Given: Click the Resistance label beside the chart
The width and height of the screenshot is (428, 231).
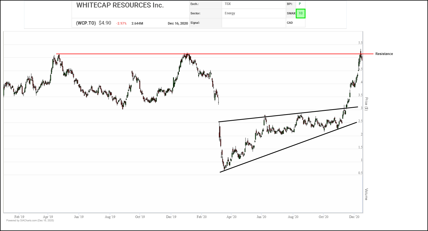Looking at the screenshot, I should tap(384, 54).
